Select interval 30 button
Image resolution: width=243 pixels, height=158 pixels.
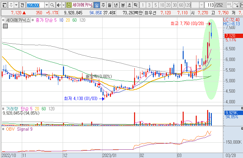[175, 5]
